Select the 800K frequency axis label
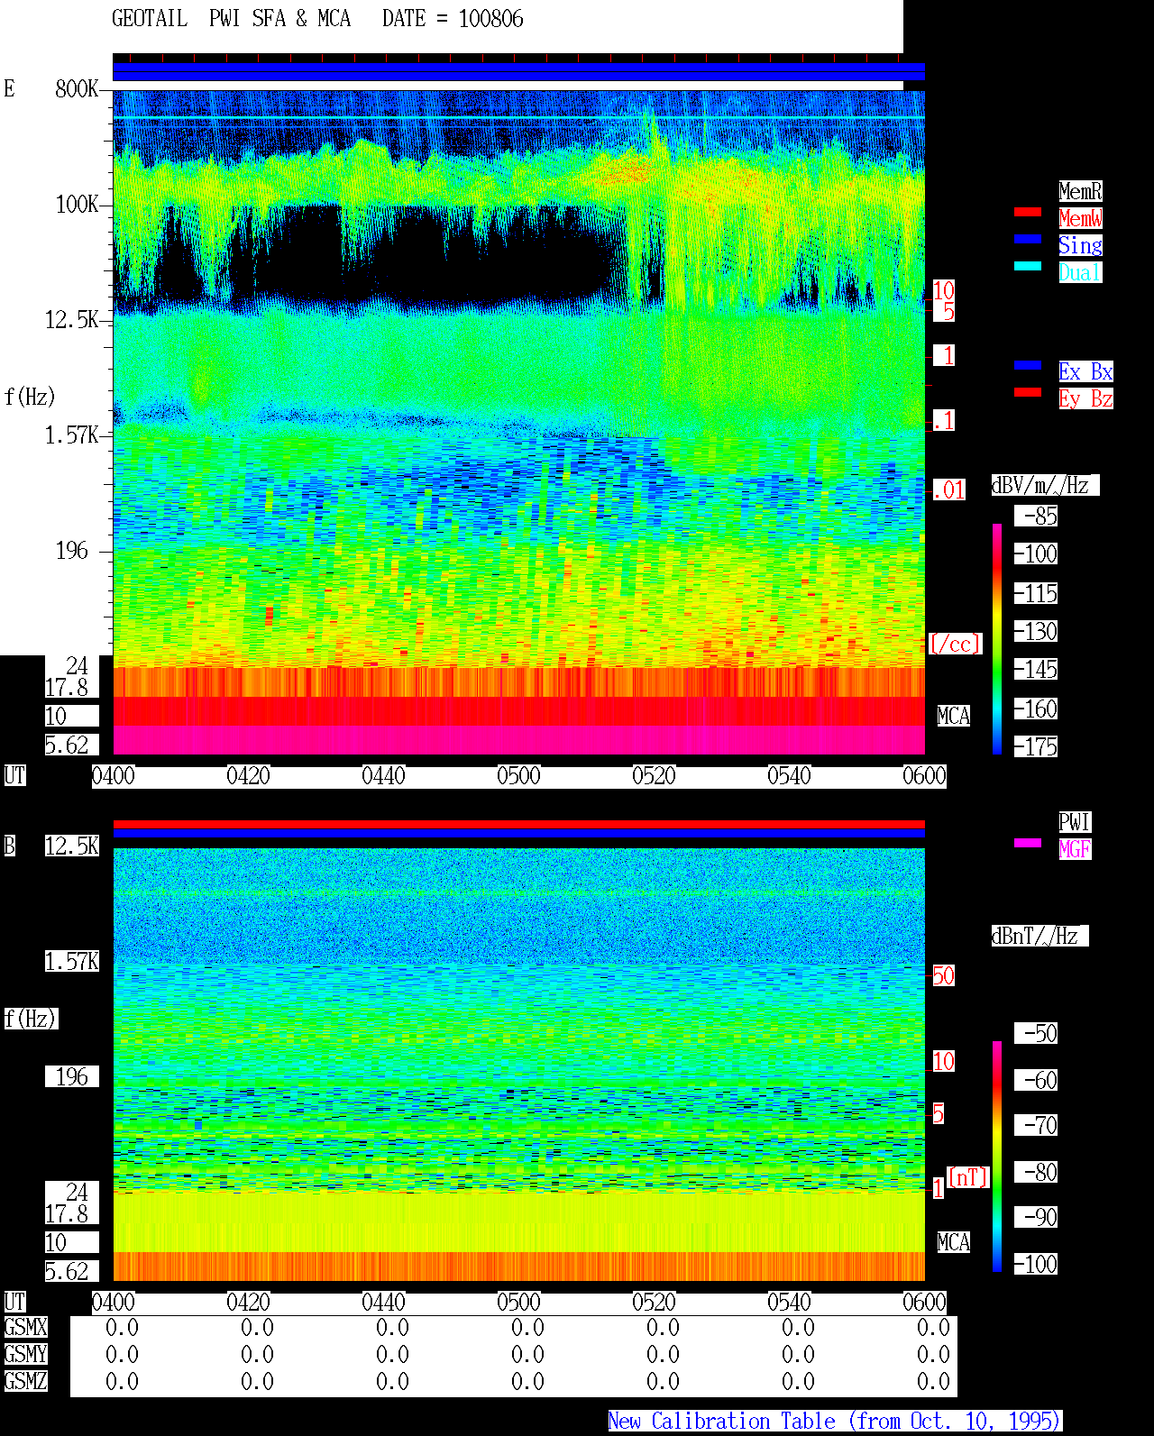The width and height of the screenshot is (1154, 1436). (x=77, y=89)
